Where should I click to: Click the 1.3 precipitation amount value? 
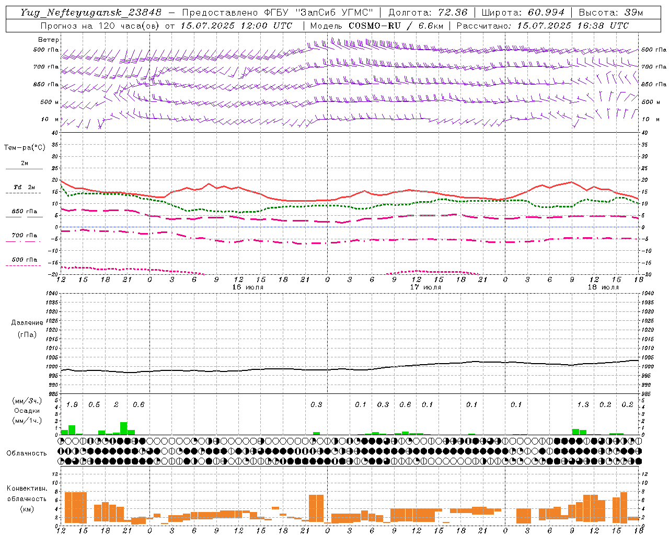[x=583, y=404]
